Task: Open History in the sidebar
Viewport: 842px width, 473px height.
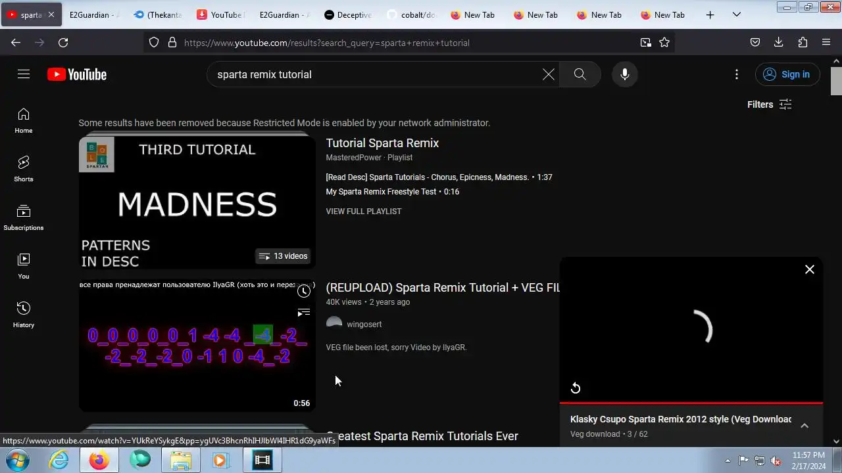Action: (24, 315)
